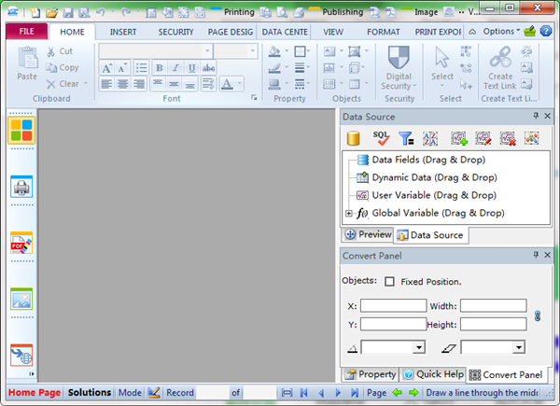Switch to the INSERT ribbon tab
This screenshot has height=406, width=560.
pos(122,31)
